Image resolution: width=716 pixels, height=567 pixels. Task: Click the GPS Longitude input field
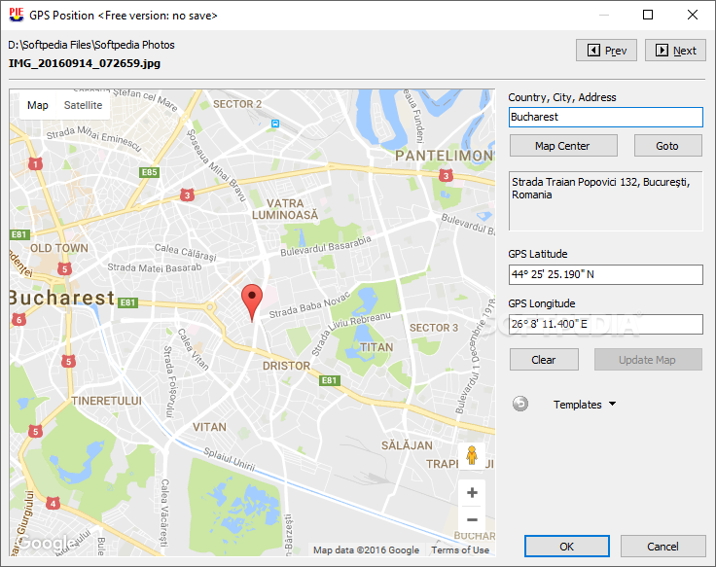[606, 324]
